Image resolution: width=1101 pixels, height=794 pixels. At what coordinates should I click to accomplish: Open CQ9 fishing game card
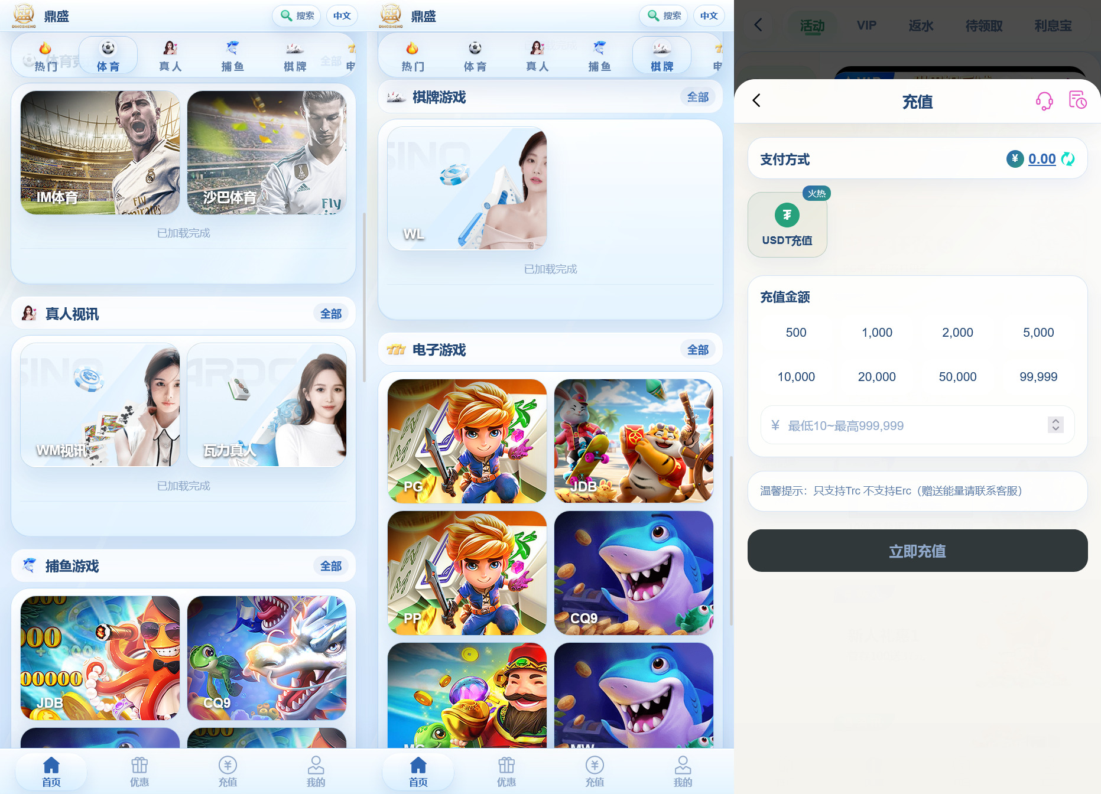tap(267, 658)
